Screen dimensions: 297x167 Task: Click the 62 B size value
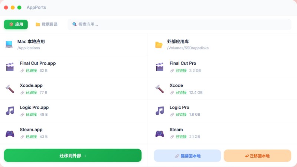click(x=43, y=71)
